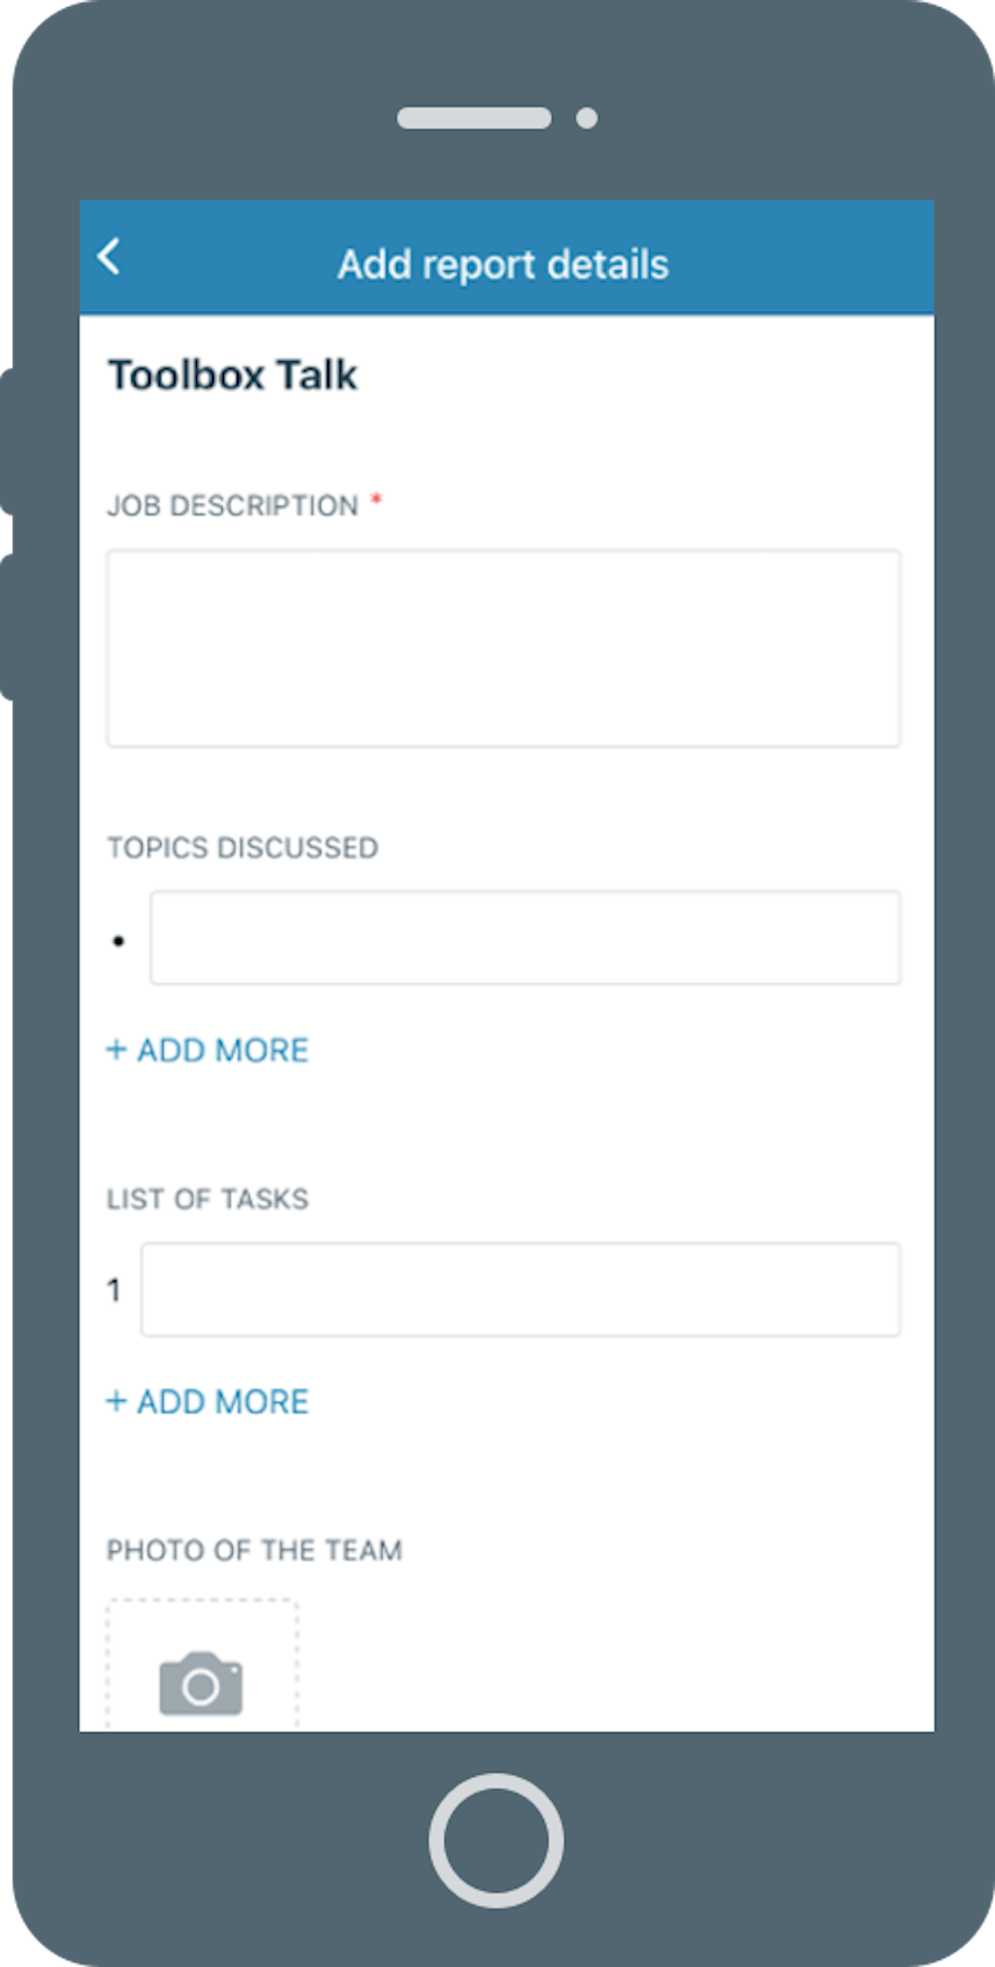The width and height of the screenshot is (995, 1967).
Task: Click the number 1 beside task field
Action: (x=114, y=1290)
